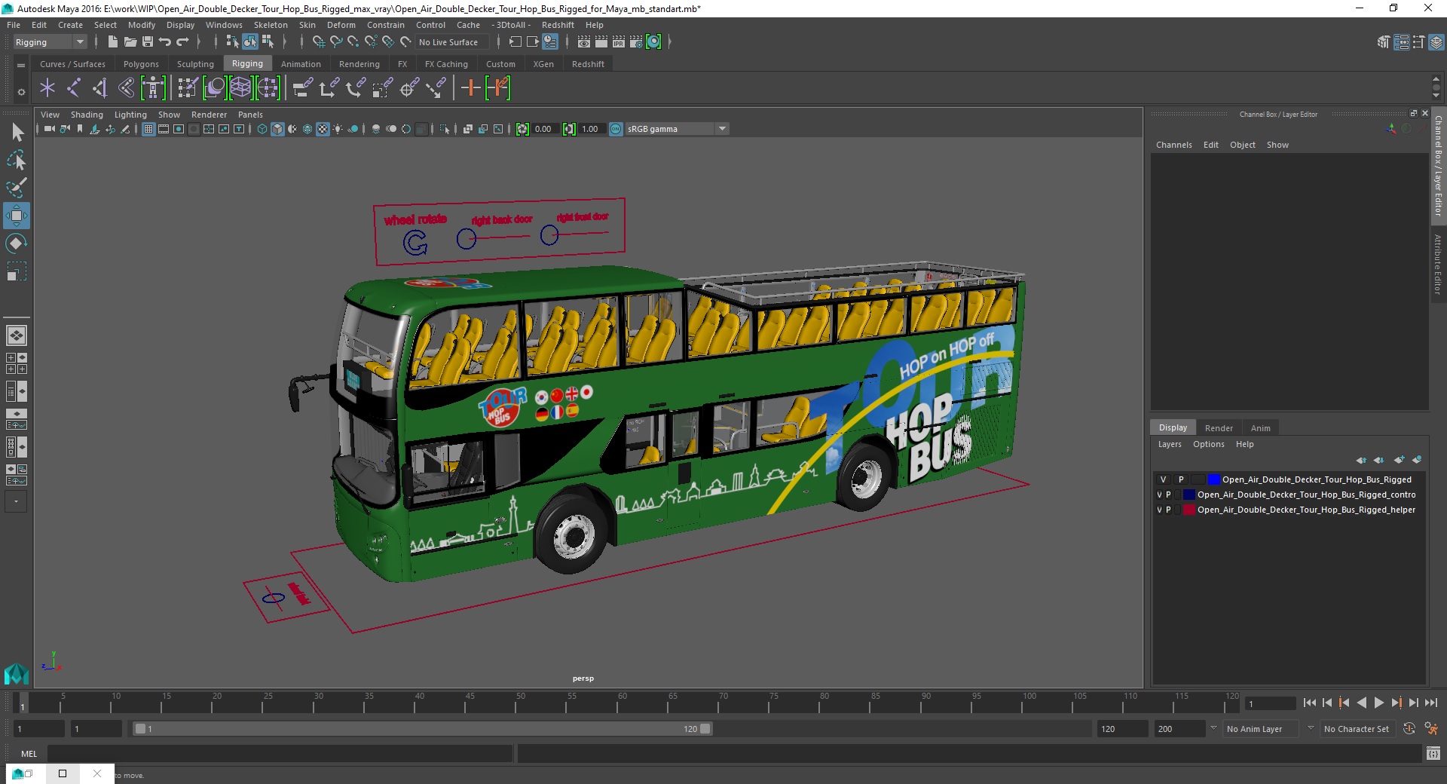Switch to the Animation shelf tab
The width and height of the screenshot is (1447, 784).
[301, 64]
